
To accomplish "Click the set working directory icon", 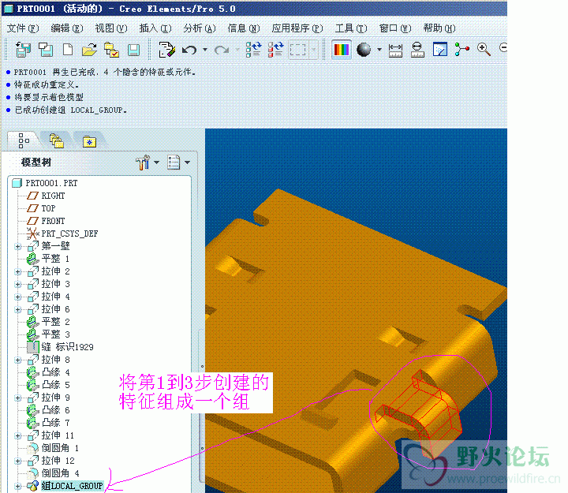I will click(111, 49).
